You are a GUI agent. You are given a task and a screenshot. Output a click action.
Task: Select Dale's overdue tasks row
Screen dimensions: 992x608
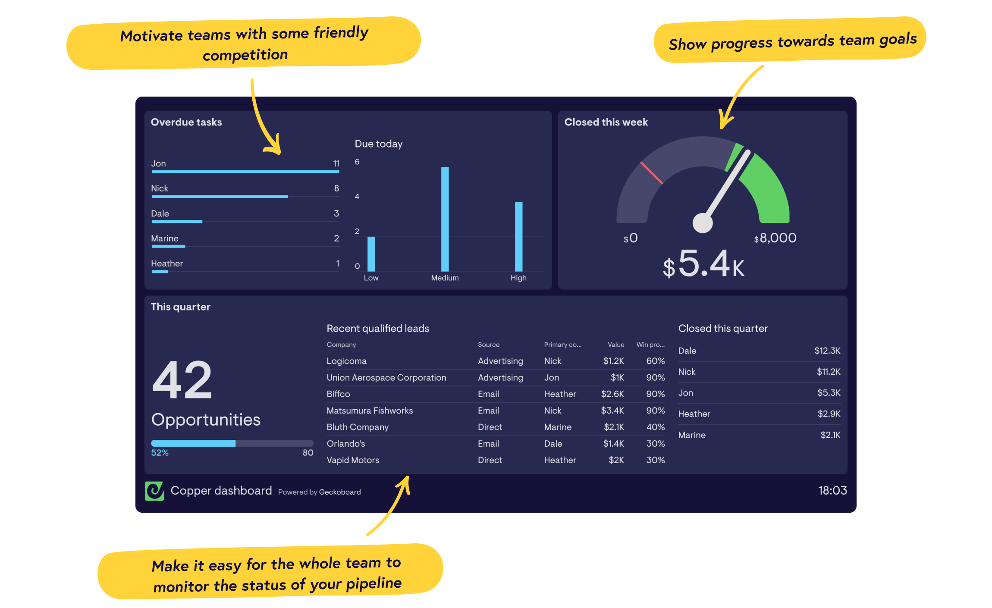(x=245, y=216)
